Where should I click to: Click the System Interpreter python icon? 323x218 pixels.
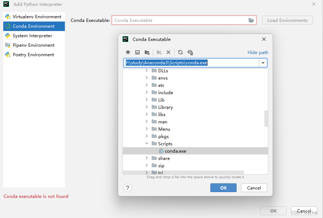point(8,35)
